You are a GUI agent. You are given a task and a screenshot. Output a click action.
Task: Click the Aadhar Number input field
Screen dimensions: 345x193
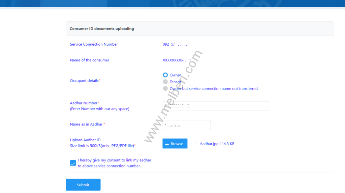tap(216, 106)
